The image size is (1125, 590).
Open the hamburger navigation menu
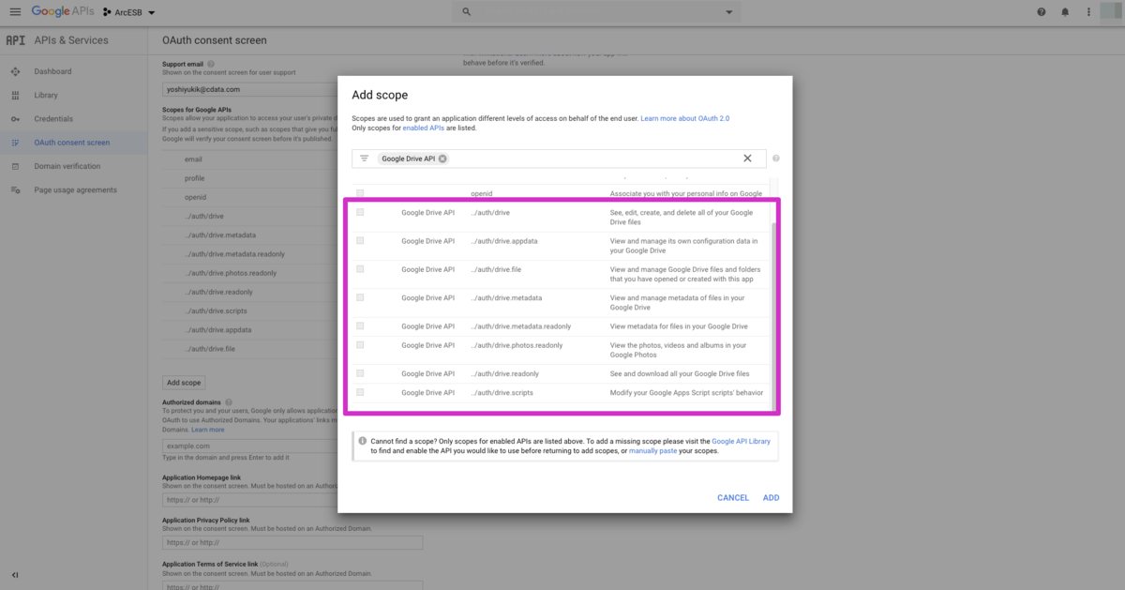coord(15,11)
